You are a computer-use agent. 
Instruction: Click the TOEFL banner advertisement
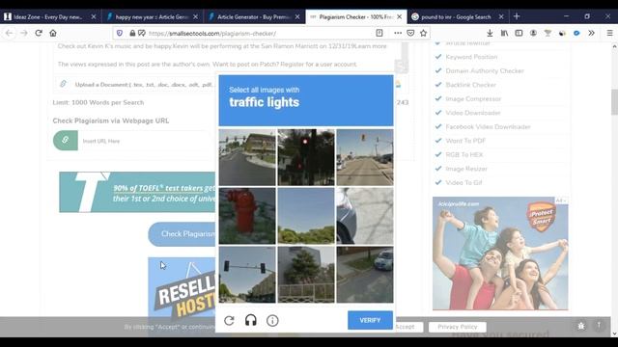click(137, 192)
